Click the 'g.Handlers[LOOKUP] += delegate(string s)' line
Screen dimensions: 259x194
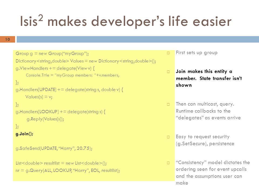coord(60,112)
